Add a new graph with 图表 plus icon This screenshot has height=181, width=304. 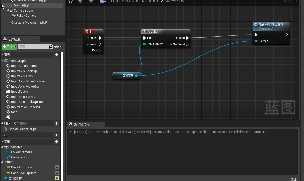pos(57,55)
